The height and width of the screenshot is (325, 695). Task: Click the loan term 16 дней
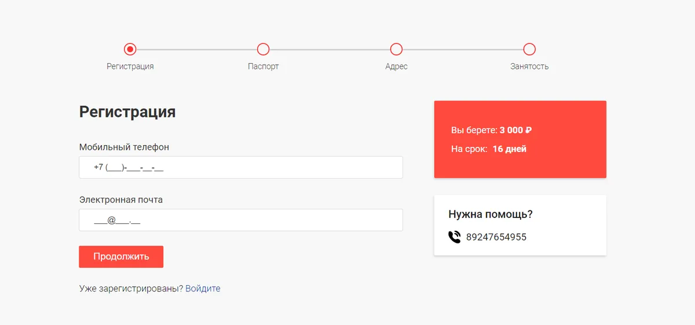click(510, 149)
